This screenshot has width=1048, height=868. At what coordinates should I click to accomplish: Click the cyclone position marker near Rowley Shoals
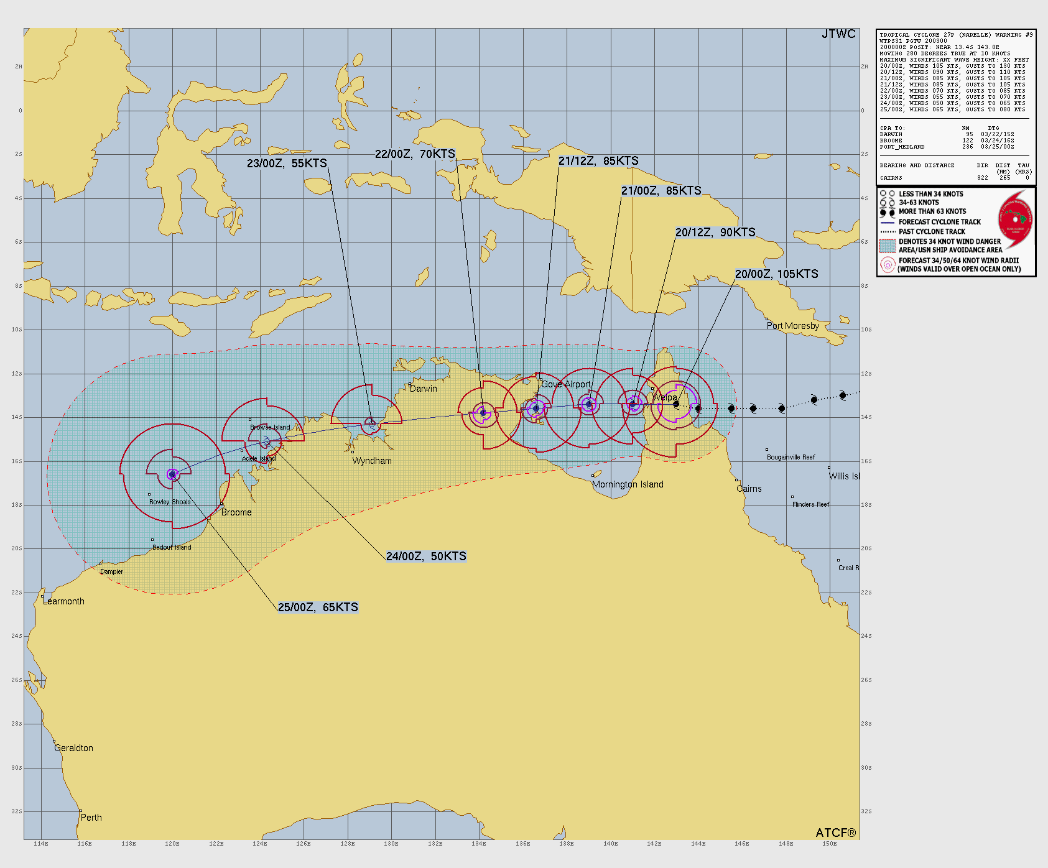172,474
